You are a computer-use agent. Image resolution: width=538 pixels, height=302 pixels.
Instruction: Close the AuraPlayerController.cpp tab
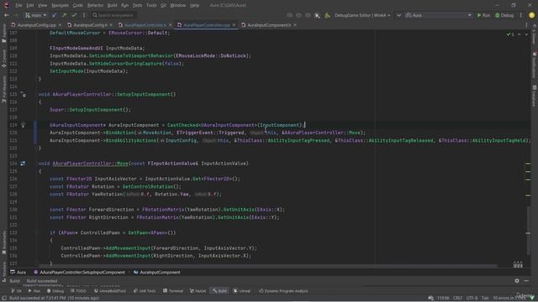pyautogui.click(x=234, y=25)
